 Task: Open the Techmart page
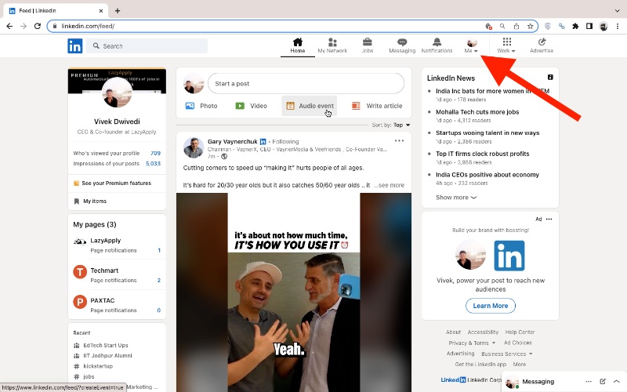pos(104,270)
